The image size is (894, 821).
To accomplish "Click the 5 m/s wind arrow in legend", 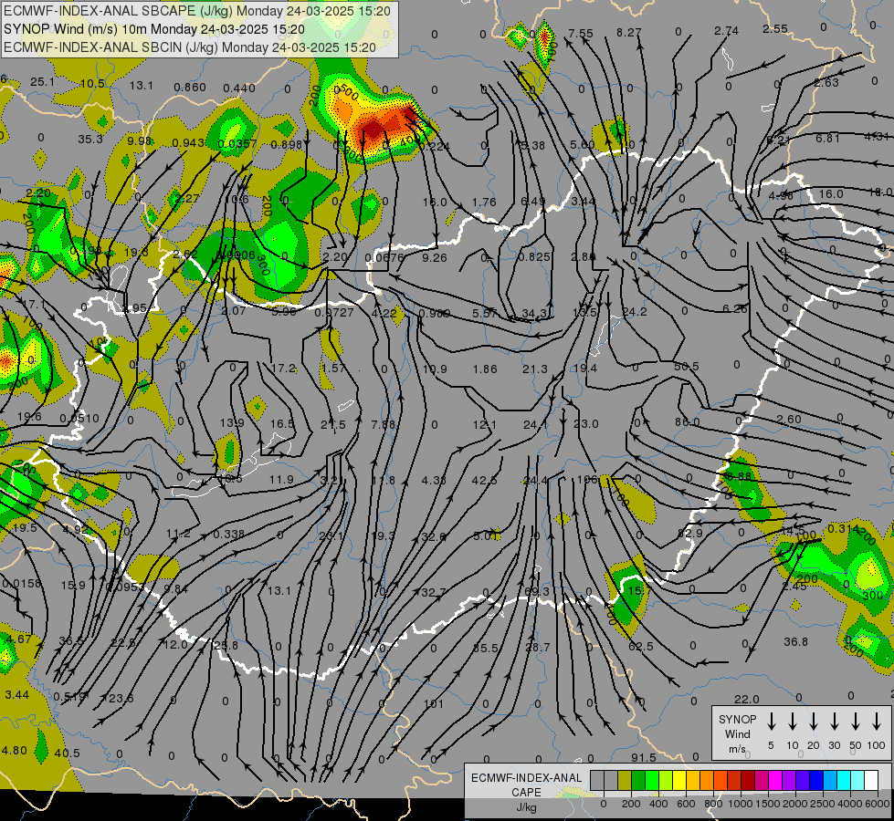I will [772, 722].
